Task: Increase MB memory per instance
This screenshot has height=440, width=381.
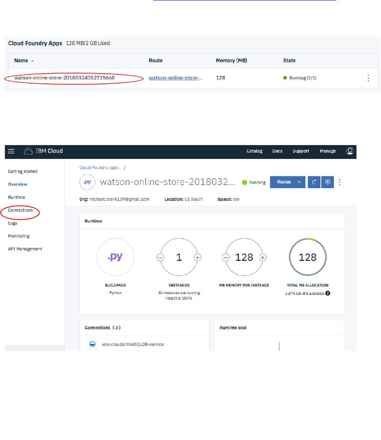Action: (263, 257)
